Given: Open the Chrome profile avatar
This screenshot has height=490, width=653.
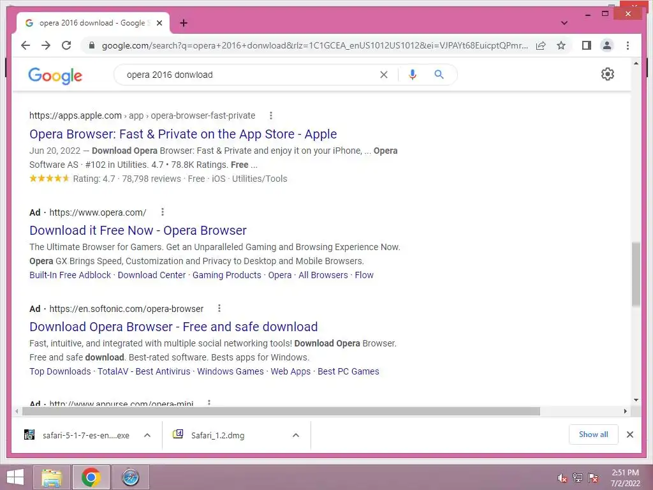Looking at the screenshot, I should click(x=607, y=45).
